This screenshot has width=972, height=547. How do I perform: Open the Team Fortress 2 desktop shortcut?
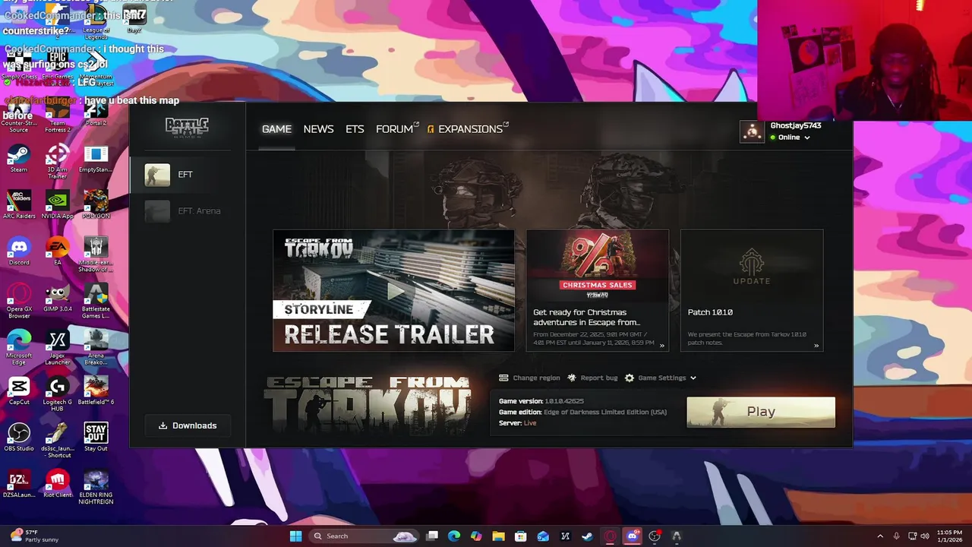[x=58, y=115]
